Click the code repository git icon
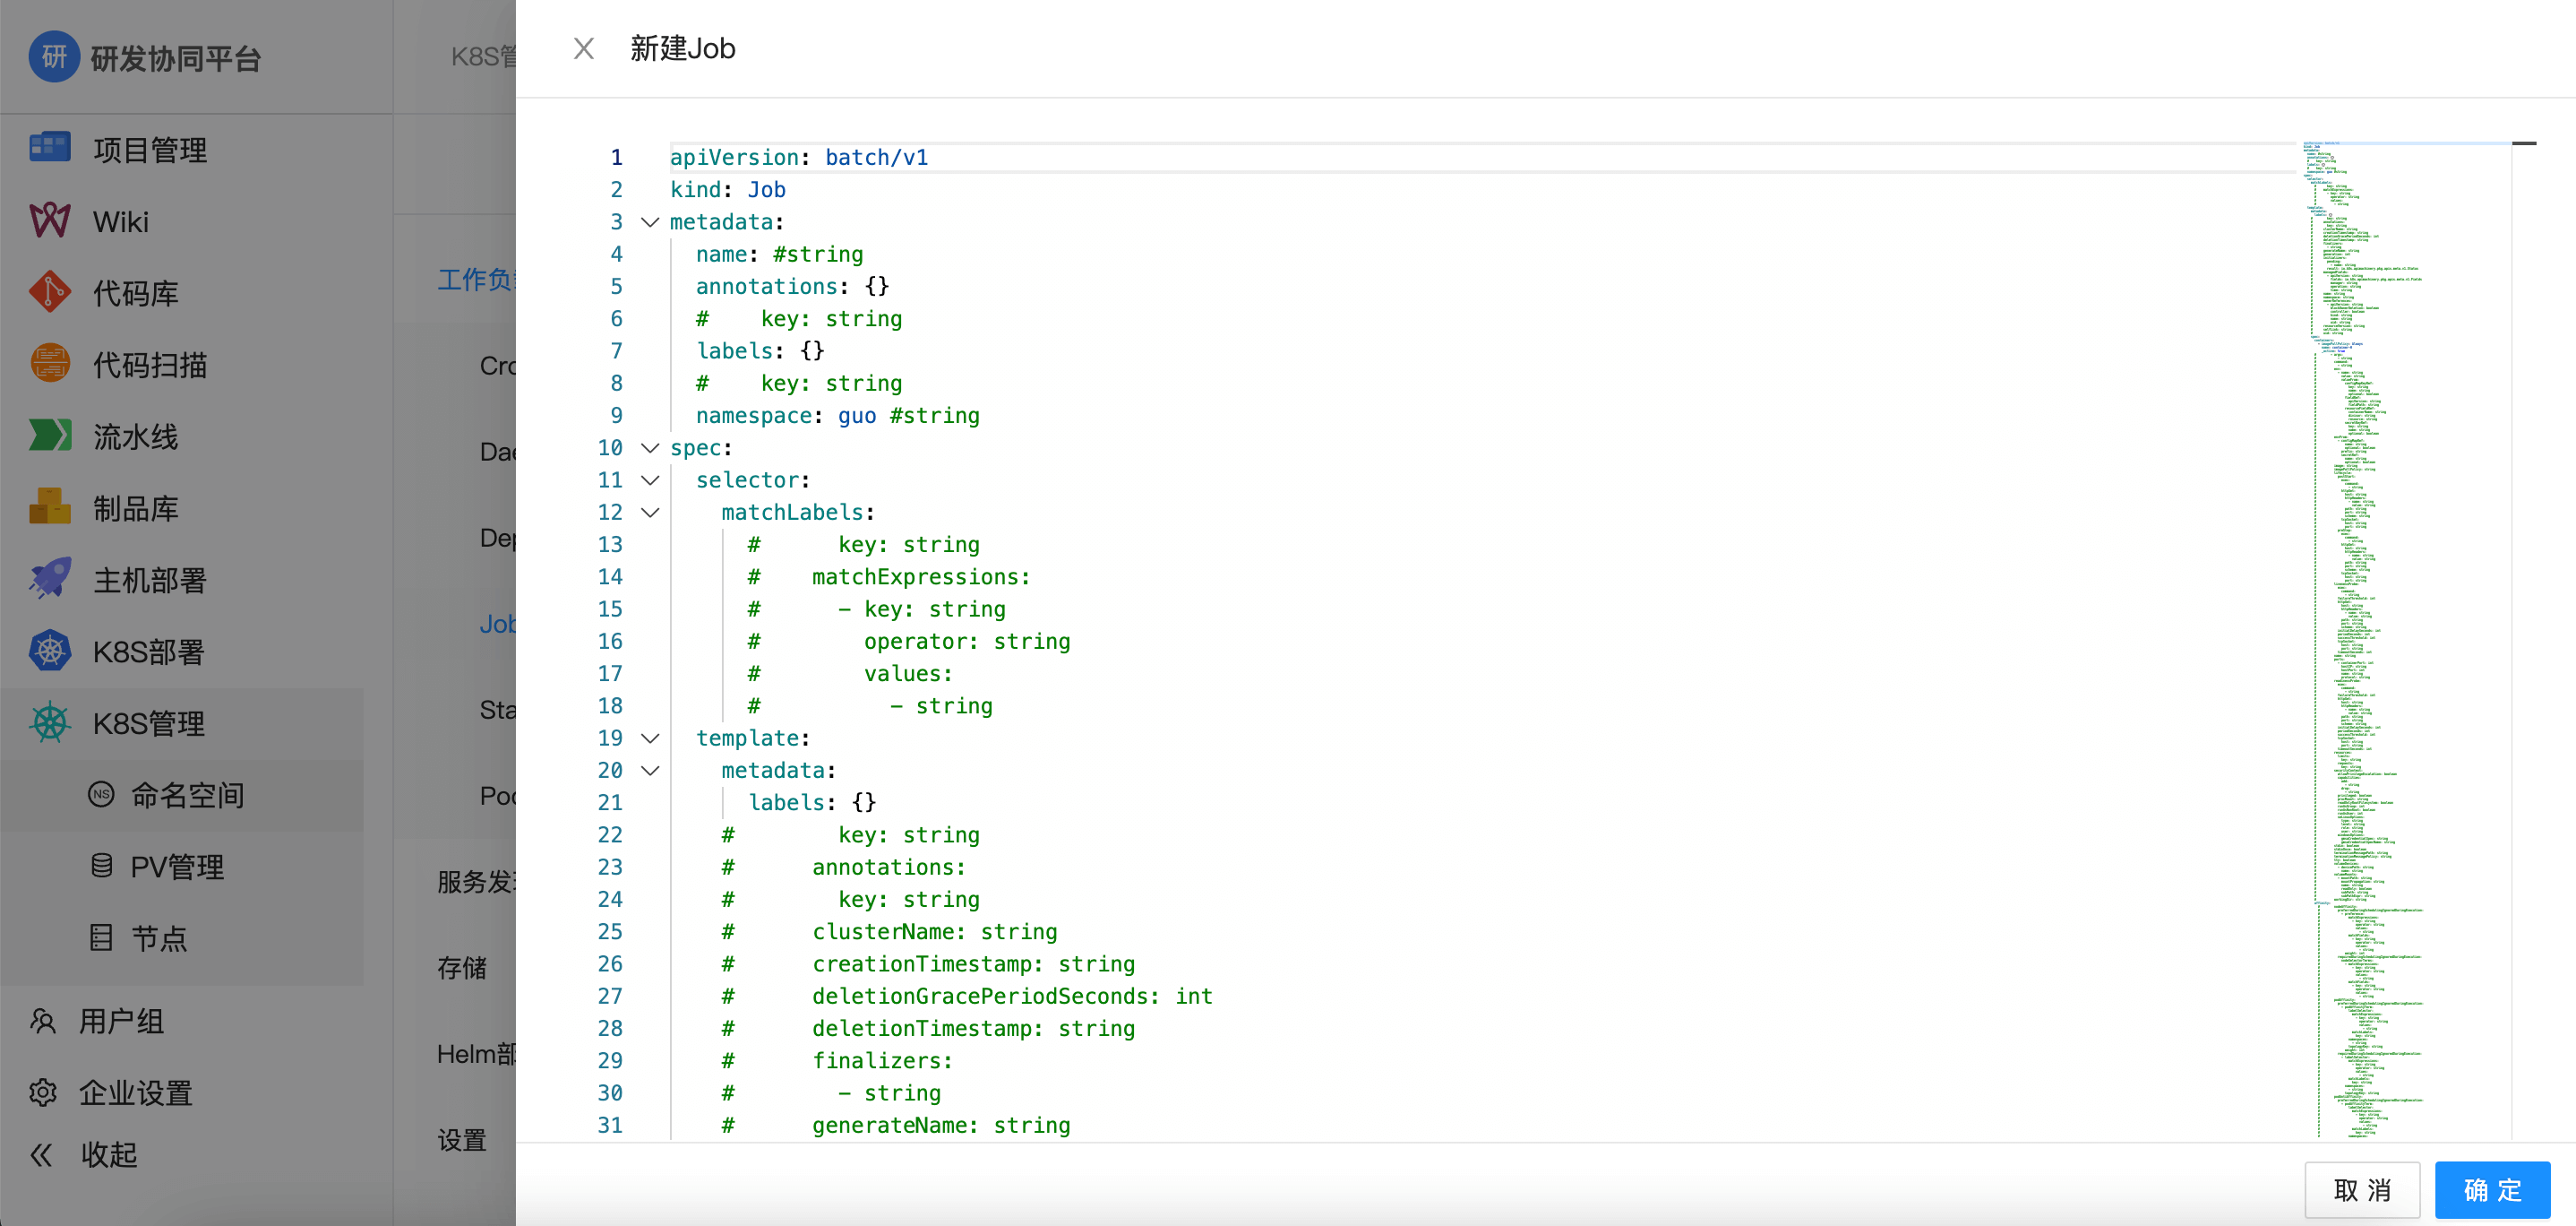This screenshot has height=1226, width=2576. 49,292
